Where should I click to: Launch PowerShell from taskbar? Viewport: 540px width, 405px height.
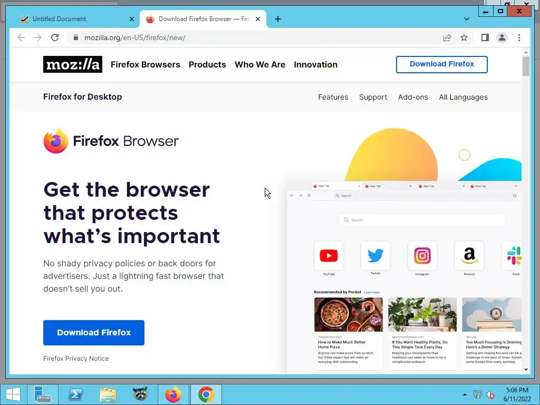click(75, 394)
